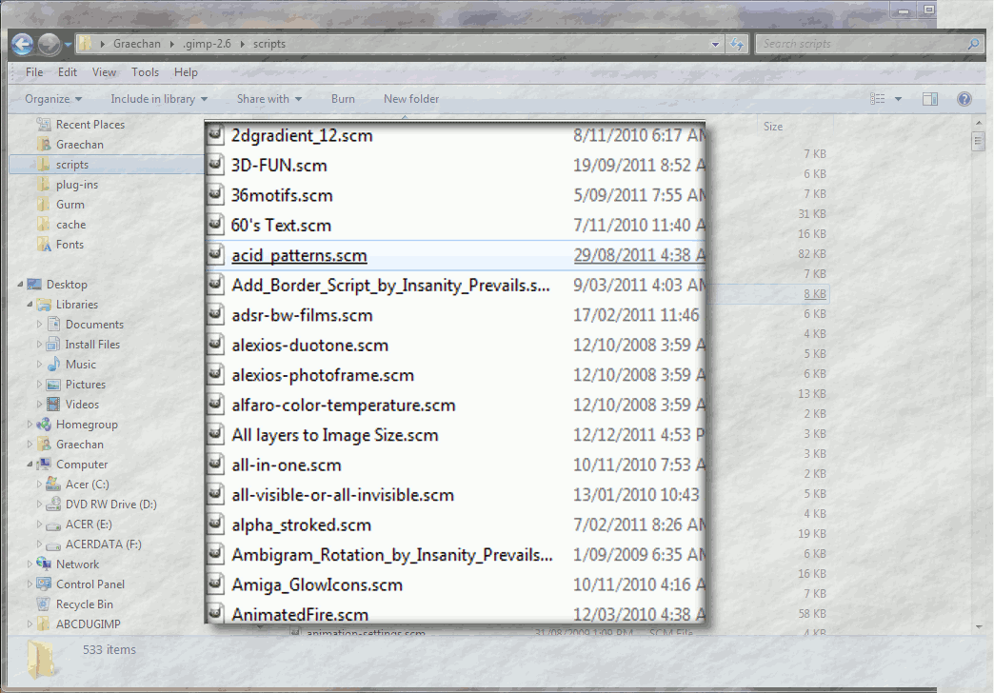994x693 pixels.
Task: Select Recent Places in navigation pane
Action: click(90, 125)
